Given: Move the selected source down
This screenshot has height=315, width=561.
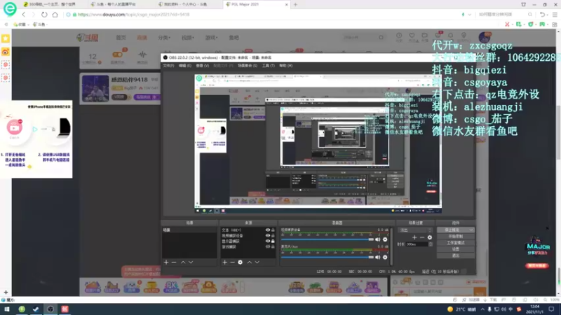Looking at the screenshot, I should click(257, 262).
